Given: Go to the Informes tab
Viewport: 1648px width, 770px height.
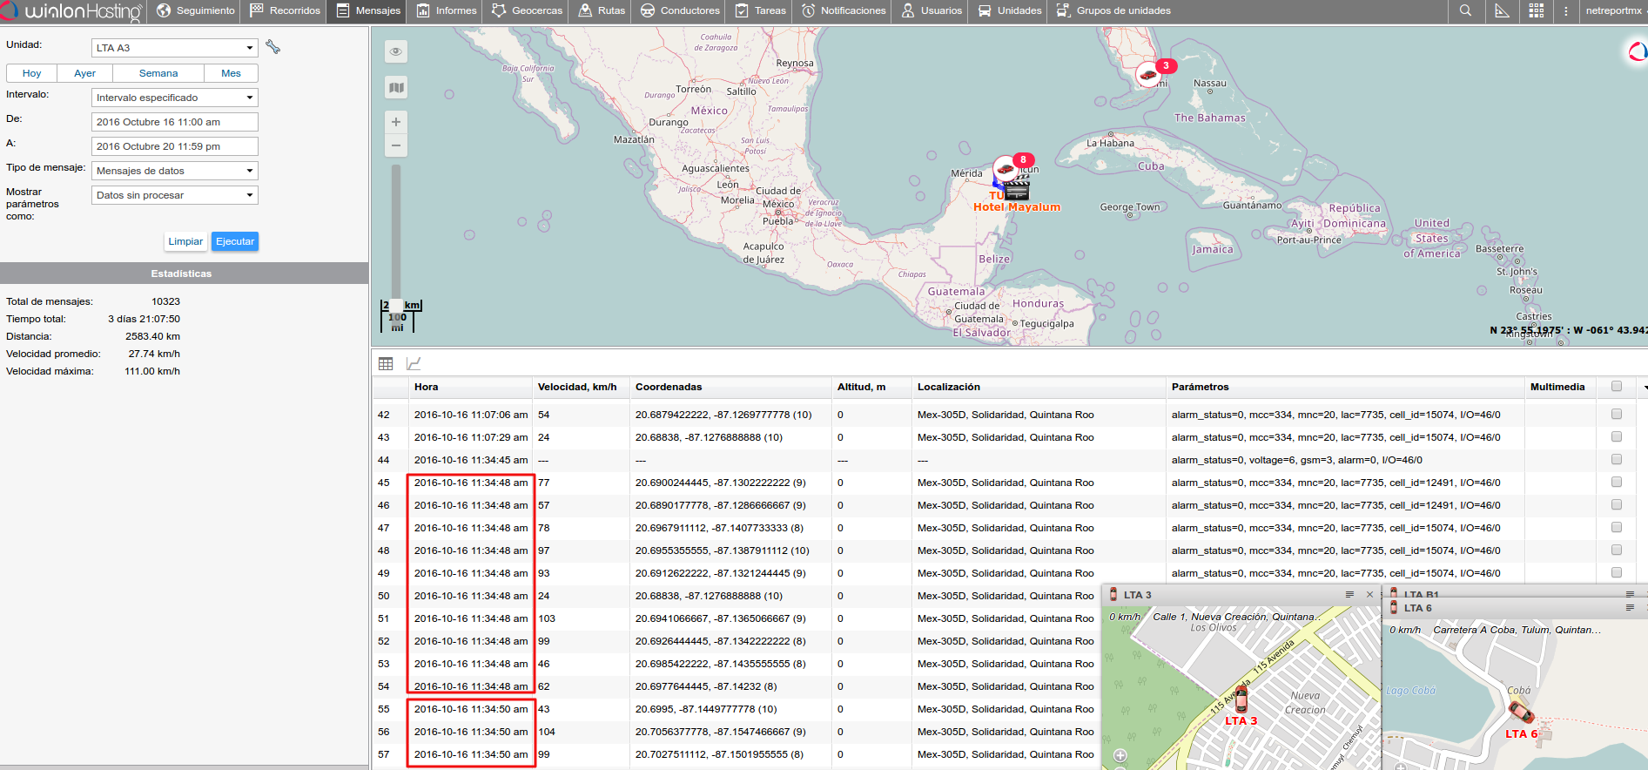Looking at the screenshot, I should (447, 10).
